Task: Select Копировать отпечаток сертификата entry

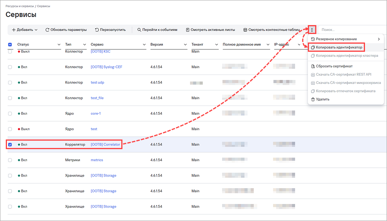Action: (x=346, y=91)
